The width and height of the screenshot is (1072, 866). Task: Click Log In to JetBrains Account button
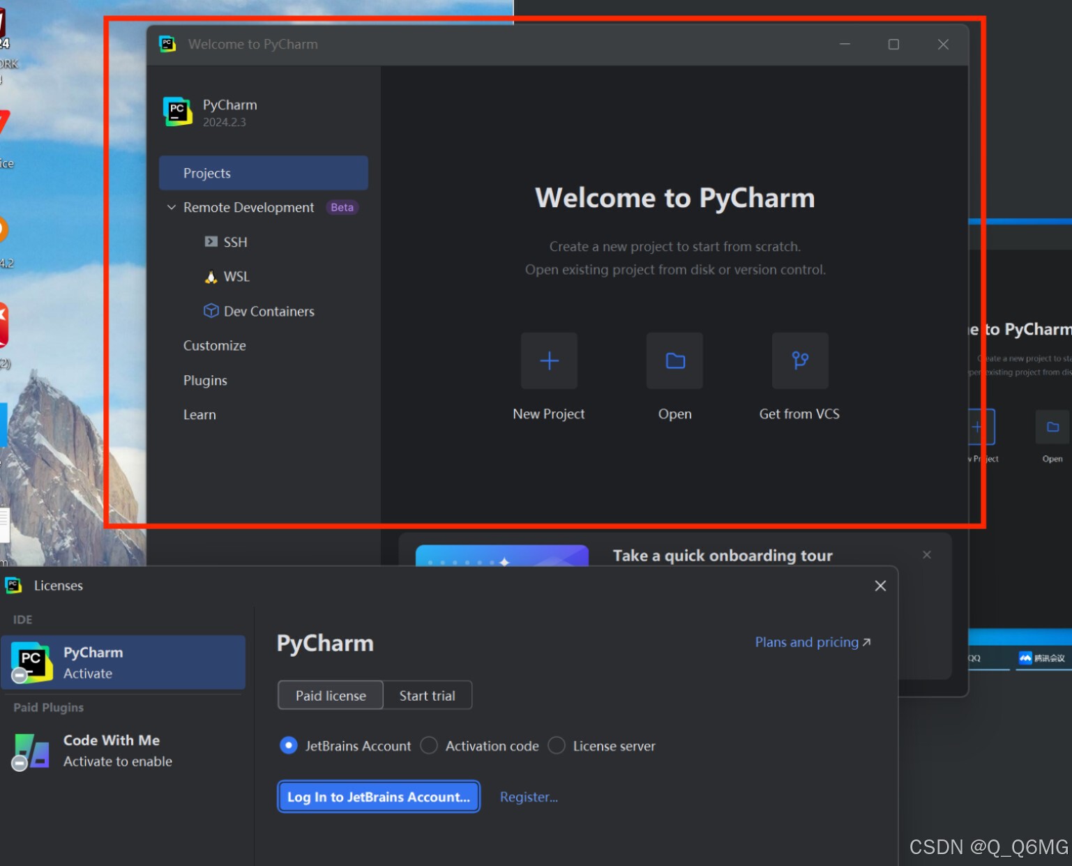coord(379,796)
